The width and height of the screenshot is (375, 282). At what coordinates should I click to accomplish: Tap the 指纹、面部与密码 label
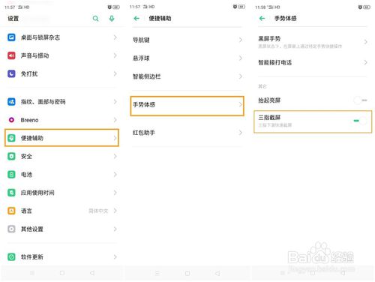point(43,102)
